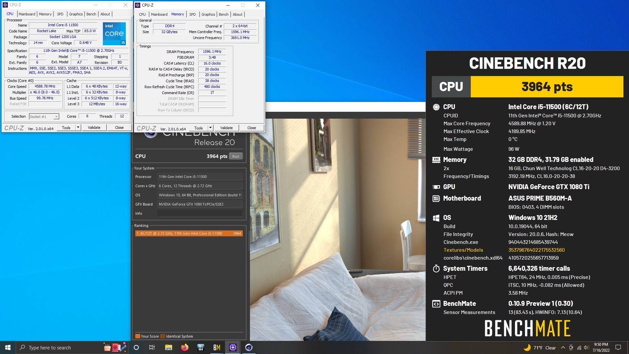This screenshot has height=354, width=629.
Task: Select Bench tab in left CPU-Z window
Action: coord(91,14)
